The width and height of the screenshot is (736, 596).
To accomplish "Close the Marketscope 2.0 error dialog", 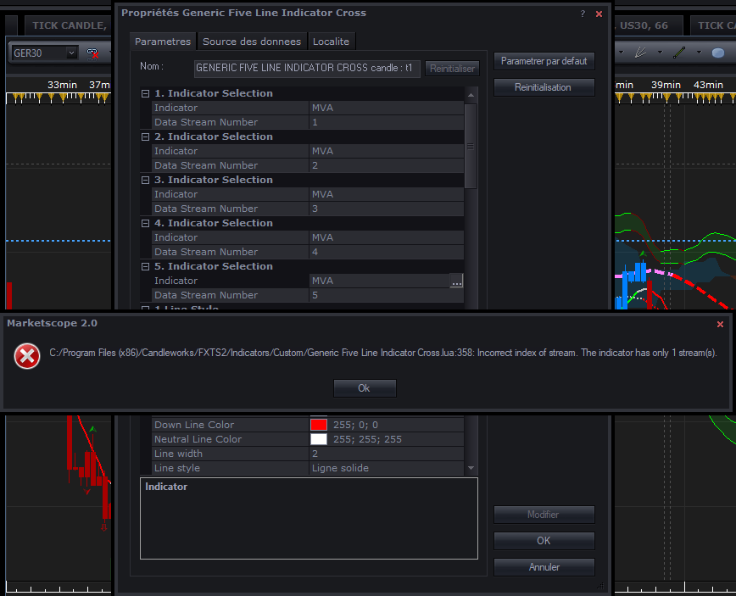I will click(x=720, y=324).
